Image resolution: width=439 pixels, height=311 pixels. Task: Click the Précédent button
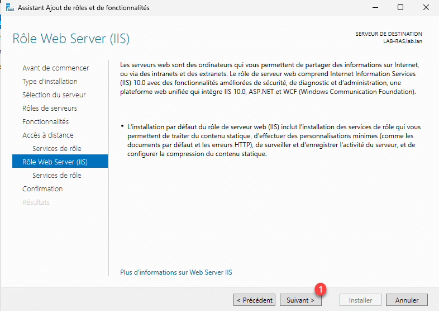254,300
